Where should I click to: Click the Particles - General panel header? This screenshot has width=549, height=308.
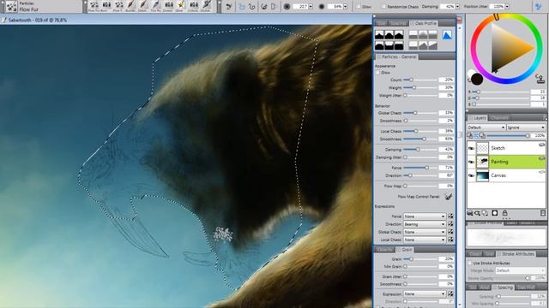click(x=396, y=56)
